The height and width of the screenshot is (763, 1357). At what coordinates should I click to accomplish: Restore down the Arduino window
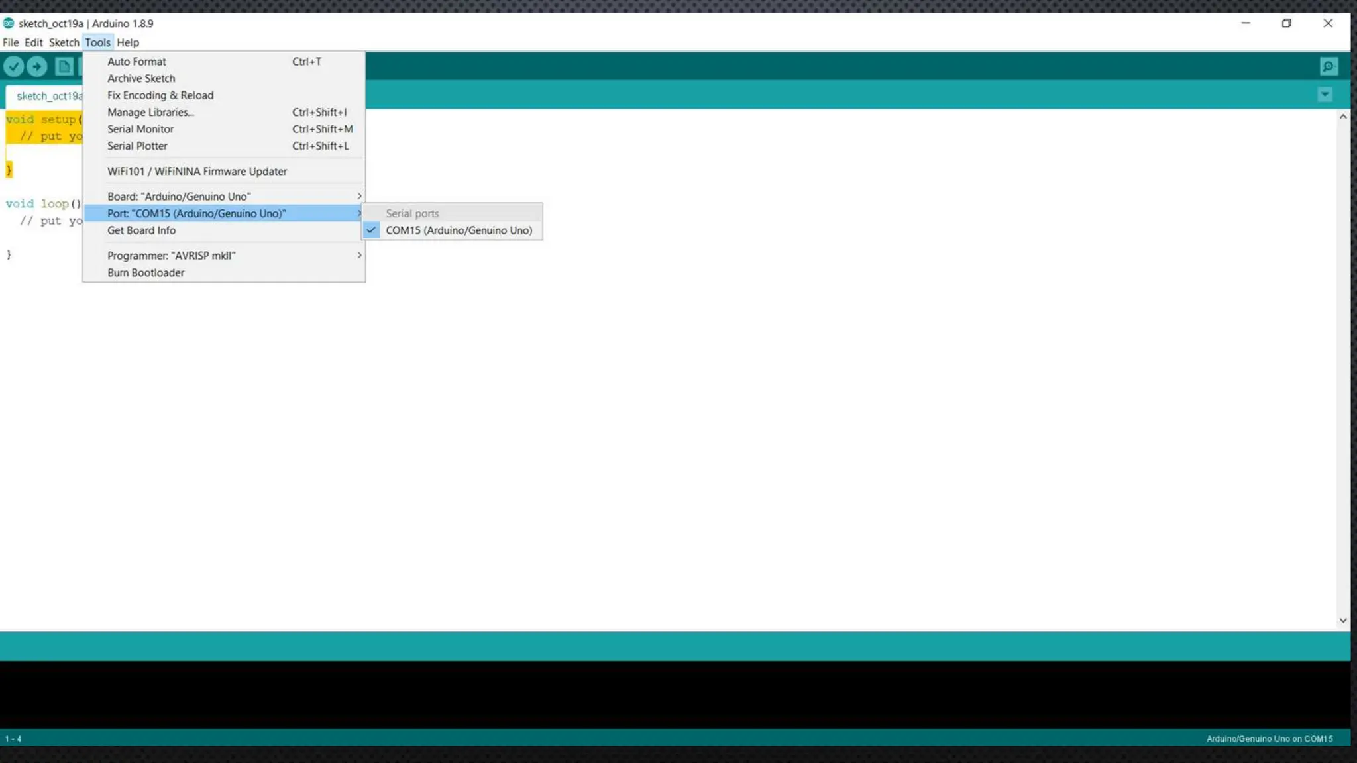click(1286, 23)
